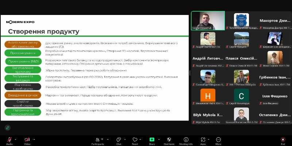Click the Аналіз вимог ринку orange pill
Screen dimensions: 292x146
click(23, 45)
